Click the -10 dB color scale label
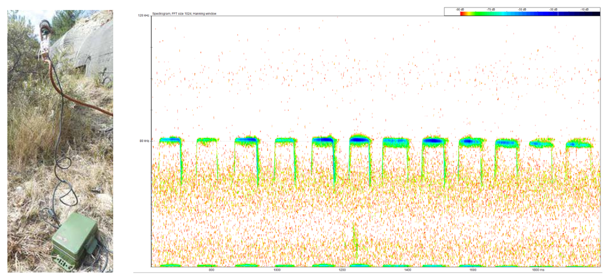 pyautogui.click(x=584, y=9)
